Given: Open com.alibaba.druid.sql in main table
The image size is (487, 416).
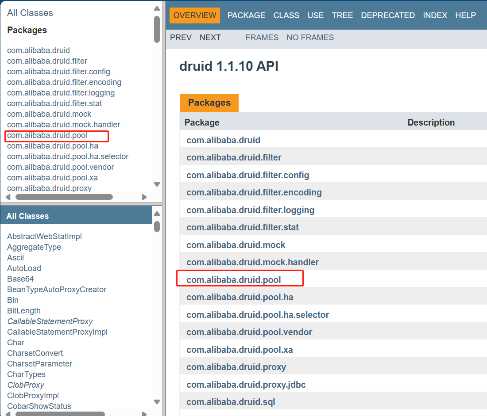Looking at the screenshot, I should click(231, 402).
